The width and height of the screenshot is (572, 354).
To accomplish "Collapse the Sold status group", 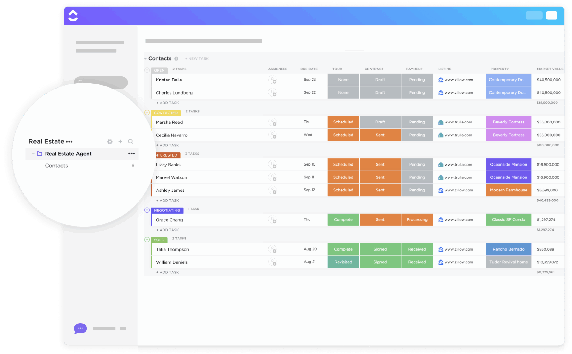I will (x=147, y=240).
